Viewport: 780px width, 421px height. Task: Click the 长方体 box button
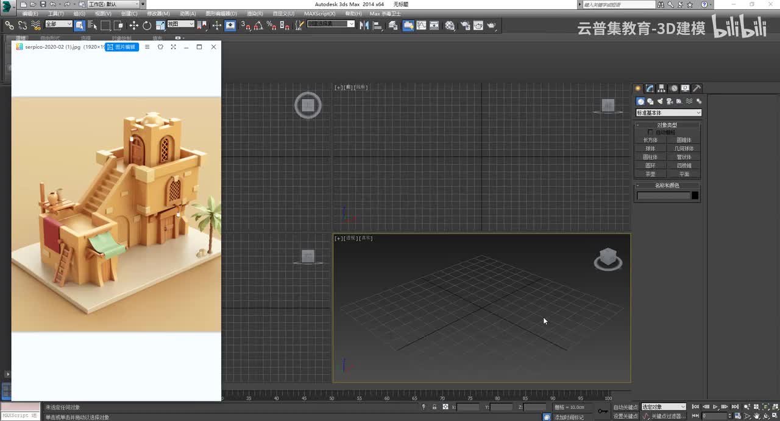coord(650,140)
